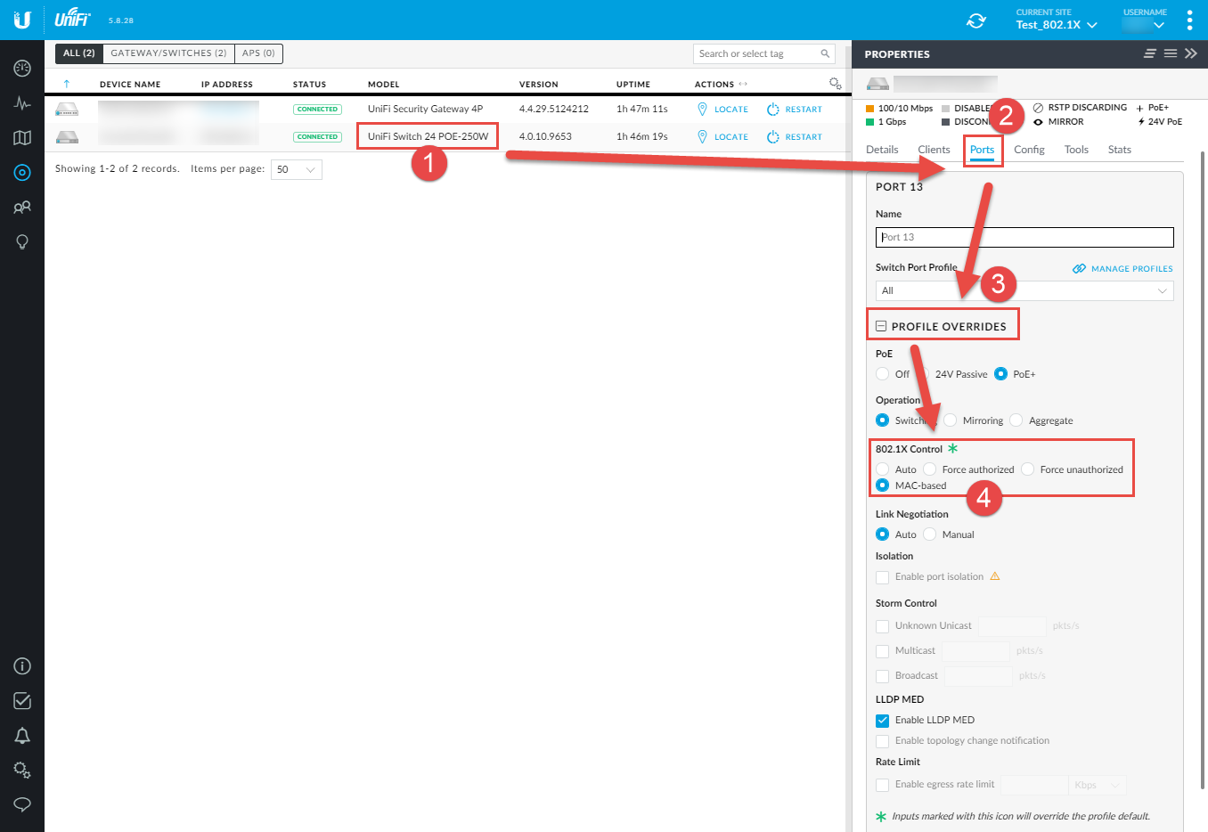This screenshot has height=832, width=1208.
Task: Select Manual link negotiation
Action: coord(930,534)
